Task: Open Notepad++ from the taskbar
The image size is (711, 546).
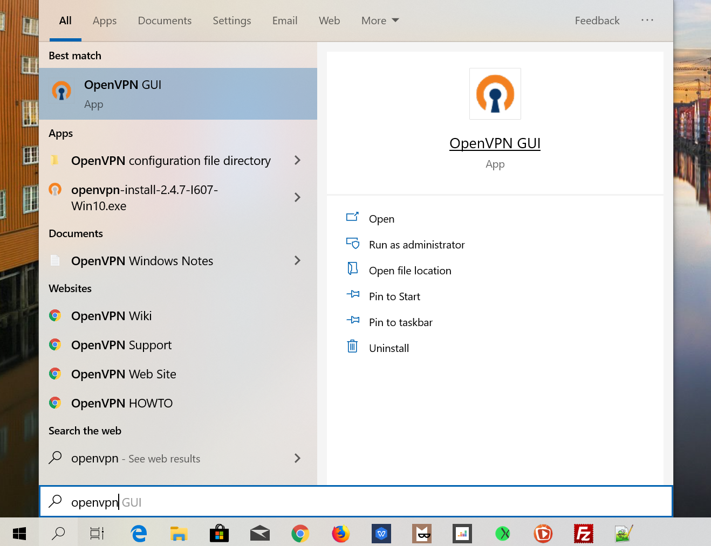Action: click(x=624, y=533)
